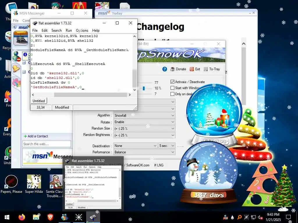This screenshot has width=298, height=223.
Task: Open the DesktopSnowOK help question-mark icon
Action: [x=165, y=69]
